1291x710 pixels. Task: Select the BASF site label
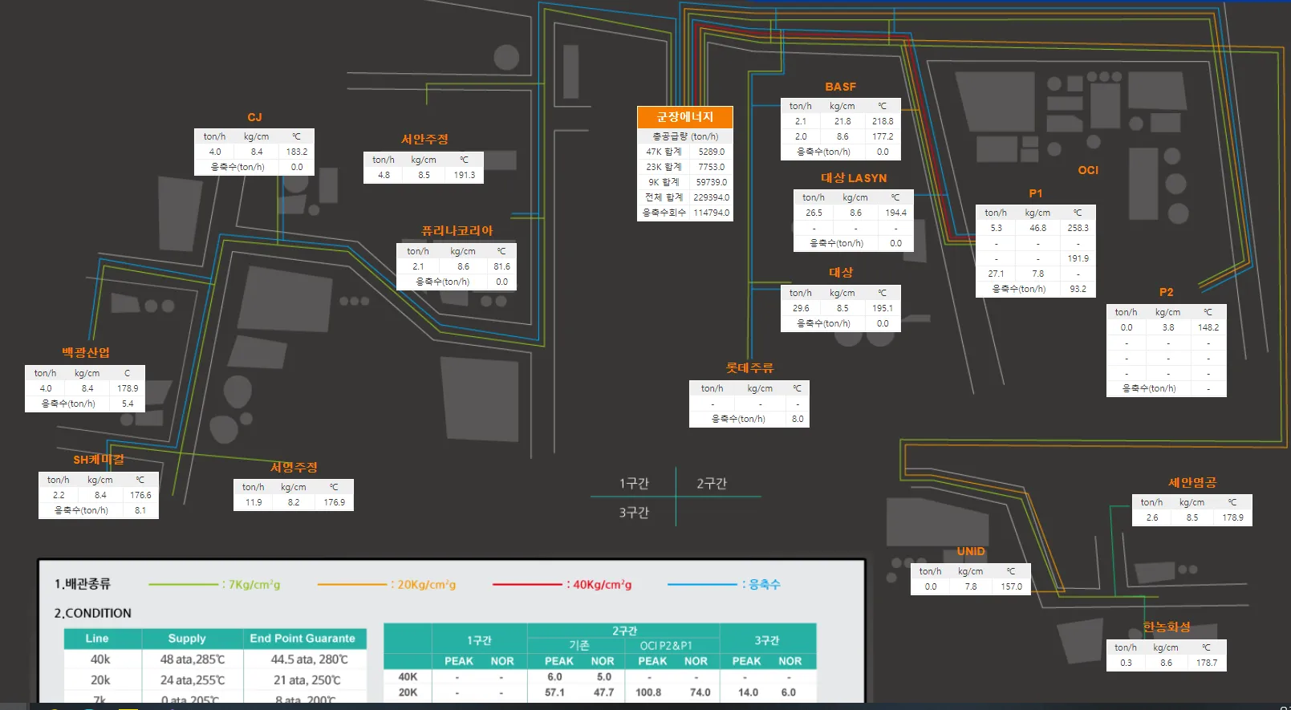[840, 87]
